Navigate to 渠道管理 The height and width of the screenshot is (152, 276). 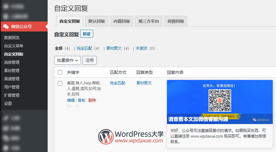pos(12,79)
